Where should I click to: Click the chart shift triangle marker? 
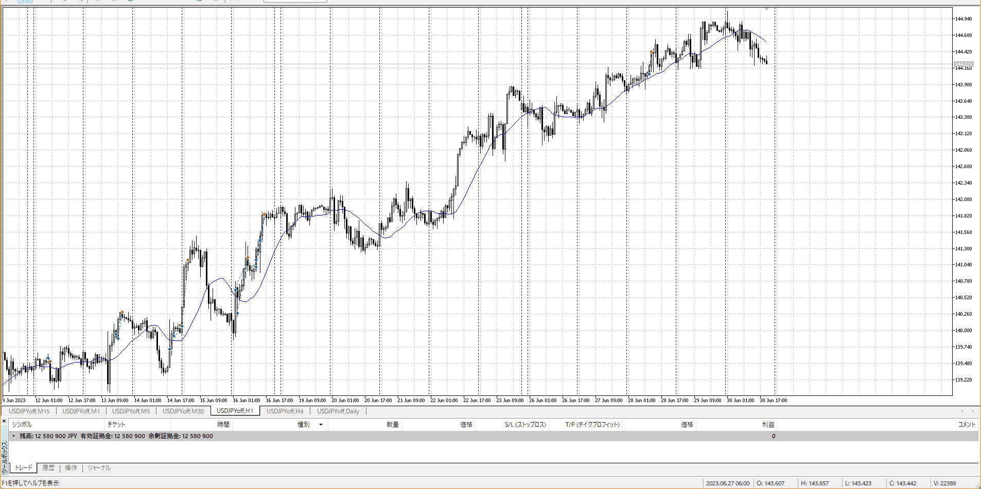[x=767, y=9]
